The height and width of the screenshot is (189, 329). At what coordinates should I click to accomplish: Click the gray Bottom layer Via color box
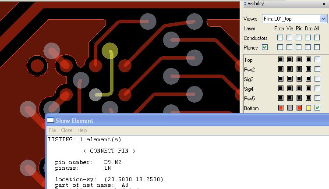pos(290,108)
